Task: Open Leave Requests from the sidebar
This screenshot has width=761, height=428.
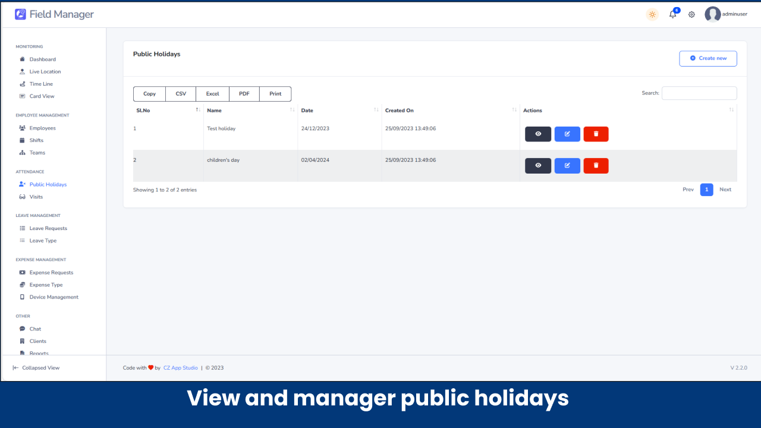Action: [48, 228]
